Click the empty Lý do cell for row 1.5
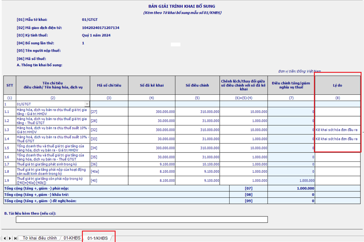 [338, 148]
